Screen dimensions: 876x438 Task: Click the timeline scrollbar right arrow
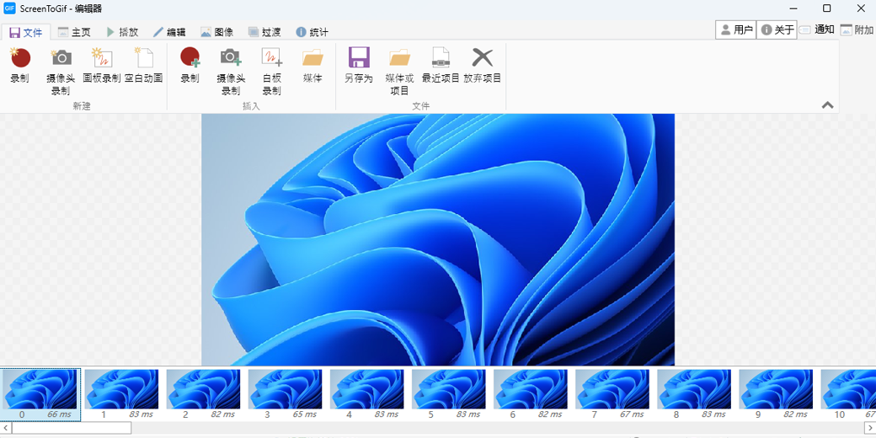(870, 428)
